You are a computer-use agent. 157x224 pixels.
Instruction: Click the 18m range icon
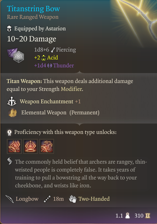[x=47, y=199]
